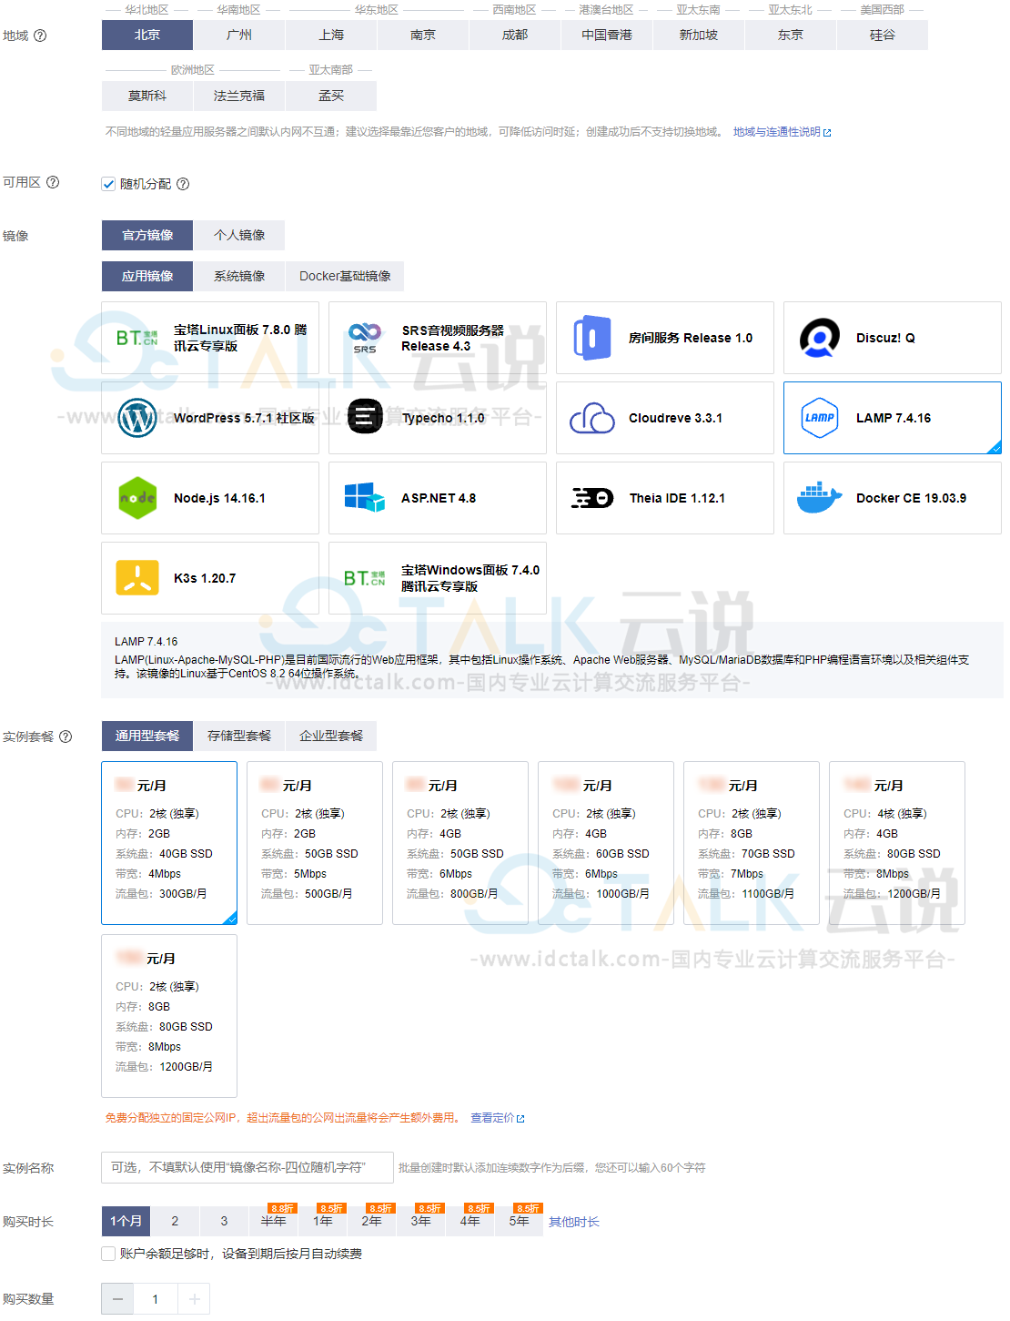Choose the 4GB 60GB SSD 1000GB/月 plan
The width and height of the screenshot is (1010, 1321).
[606, 843]
